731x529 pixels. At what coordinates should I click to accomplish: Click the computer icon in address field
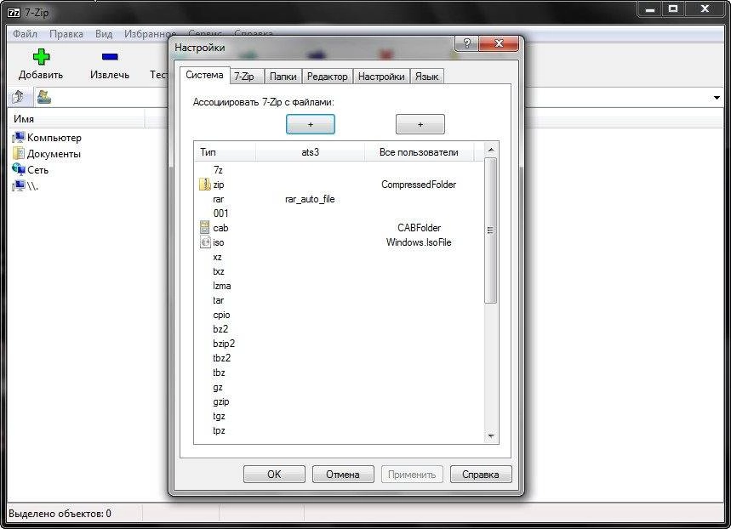coord(43,97)
